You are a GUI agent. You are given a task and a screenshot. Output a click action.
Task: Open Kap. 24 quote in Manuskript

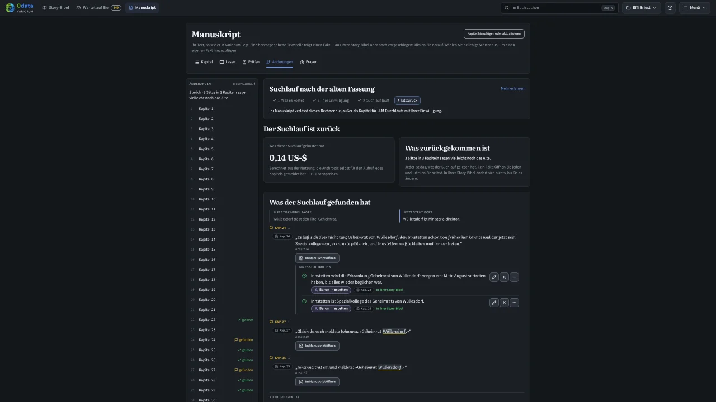[317, 258]
